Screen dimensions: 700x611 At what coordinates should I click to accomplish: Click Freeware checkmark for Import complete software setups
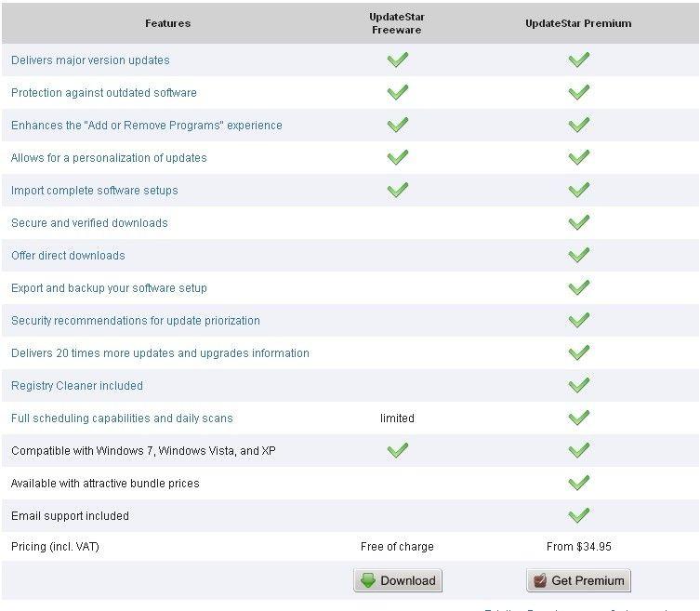point(397,190)
